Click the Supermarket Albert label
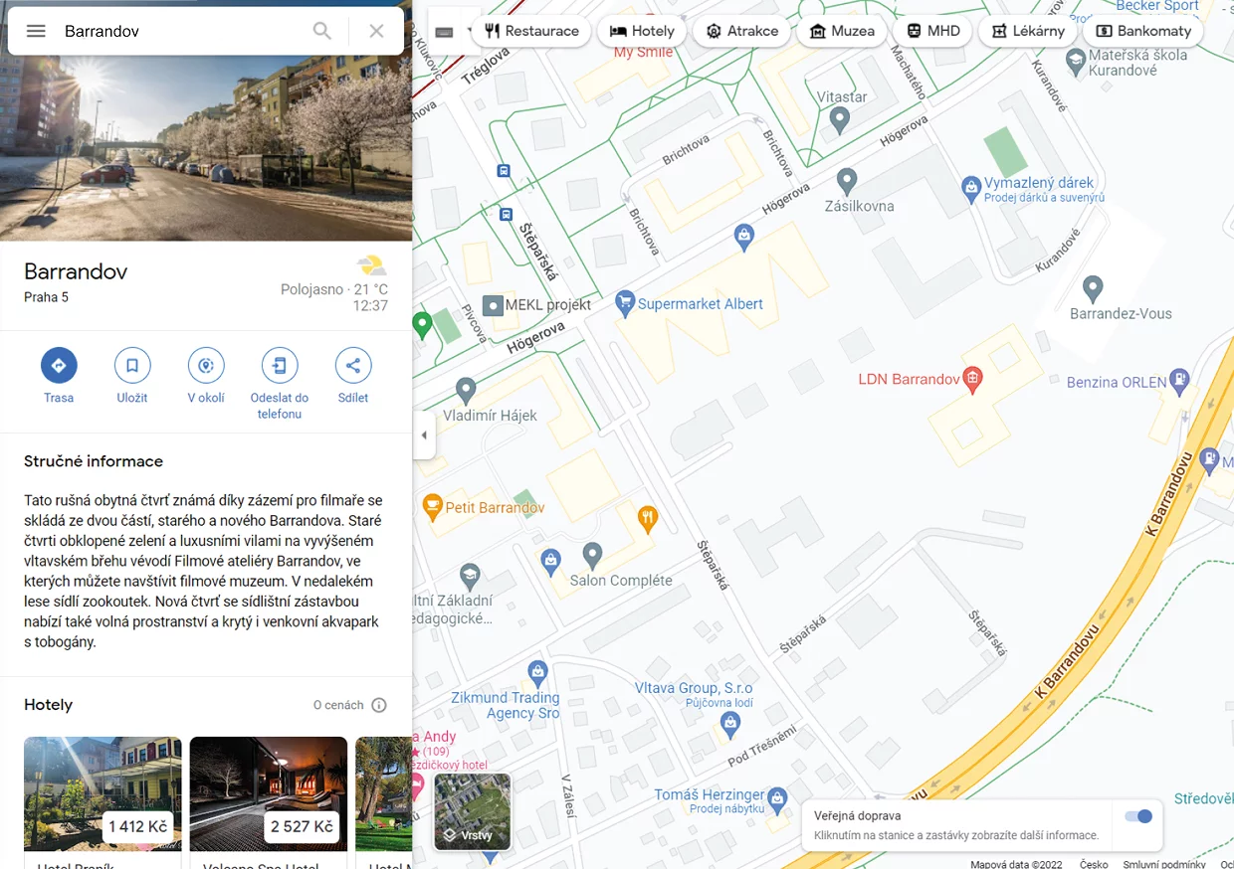1234x869 pixels. point(701,304)
